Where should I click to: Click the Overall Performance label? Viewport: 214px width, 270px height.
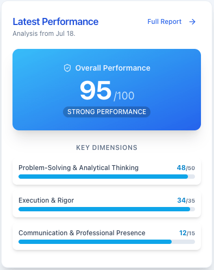(112, 68)
